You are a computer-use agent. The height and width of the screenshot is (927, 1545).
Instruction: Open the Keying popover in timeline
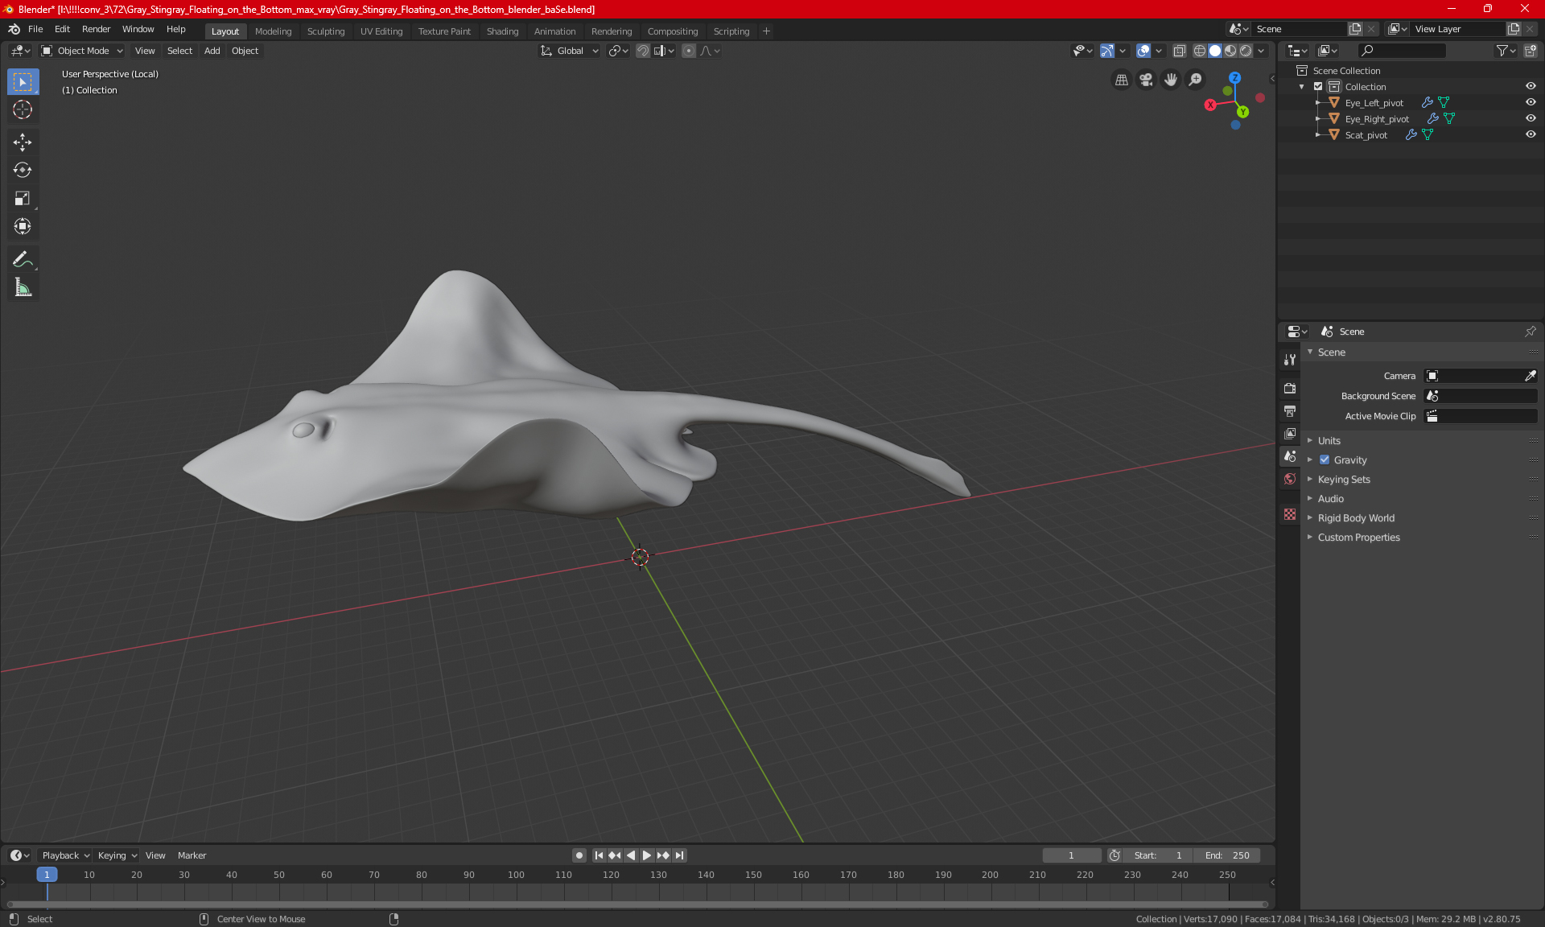[x=117, y=855]
